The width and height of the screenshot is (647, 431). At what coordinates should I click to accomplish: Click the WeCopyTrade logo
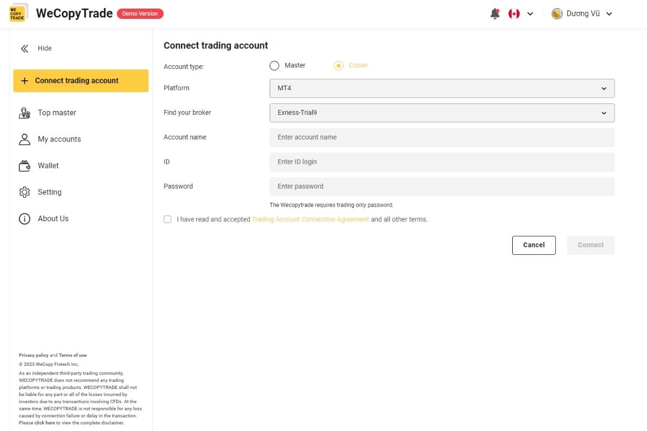18,12
